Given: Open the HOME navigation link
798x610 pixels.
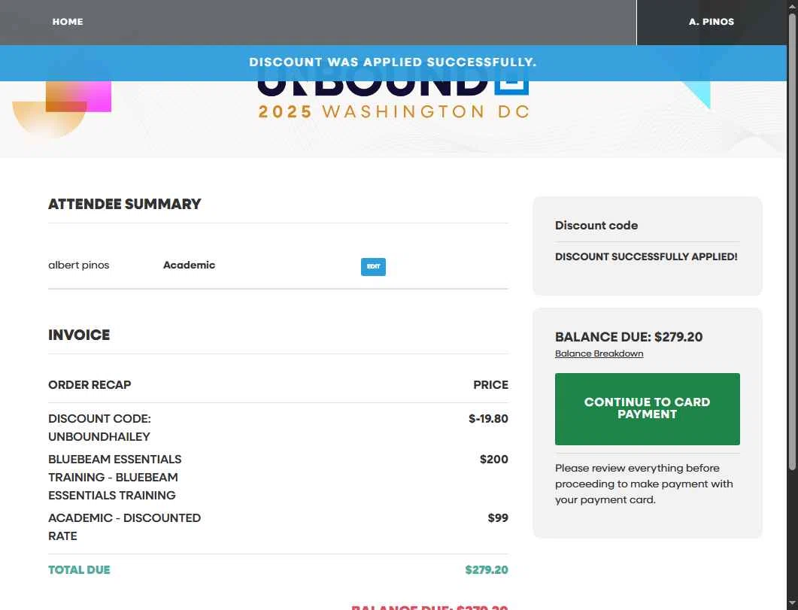Looking at the screenshot, I should click(67, 22).
